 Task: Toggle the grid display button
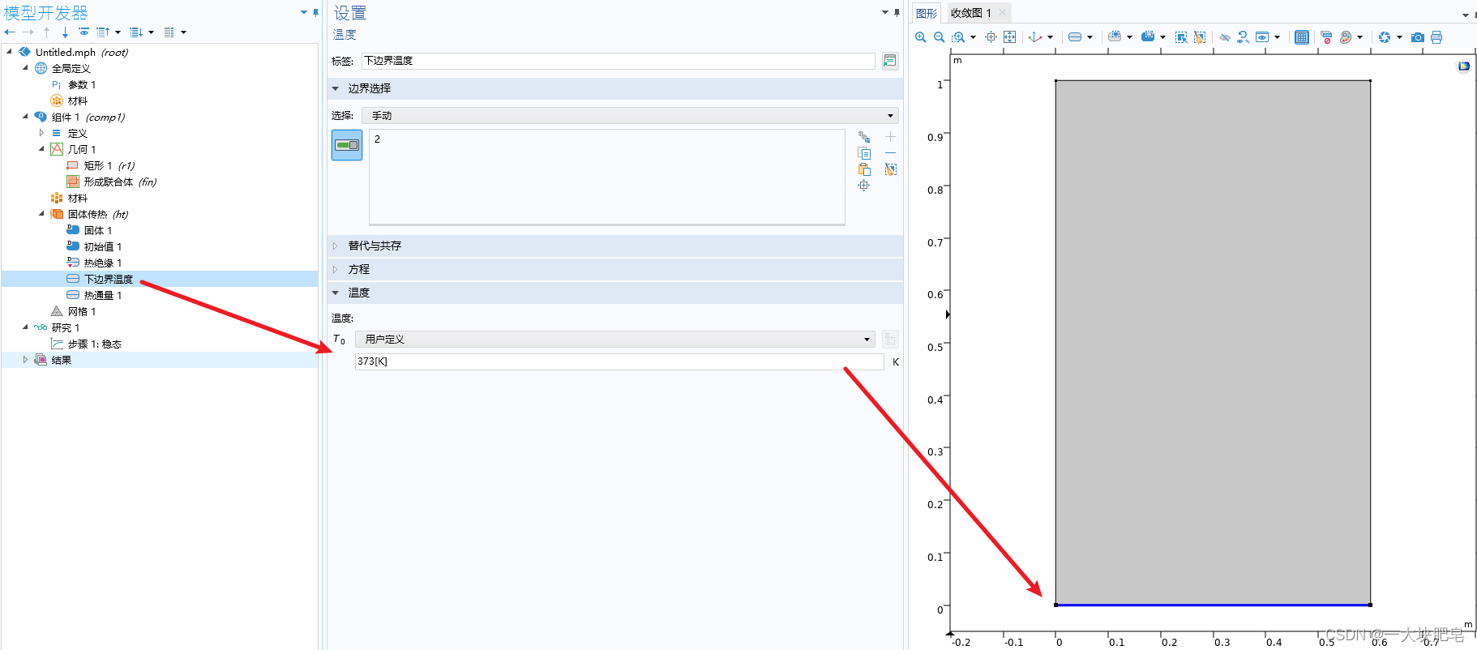1301,37
